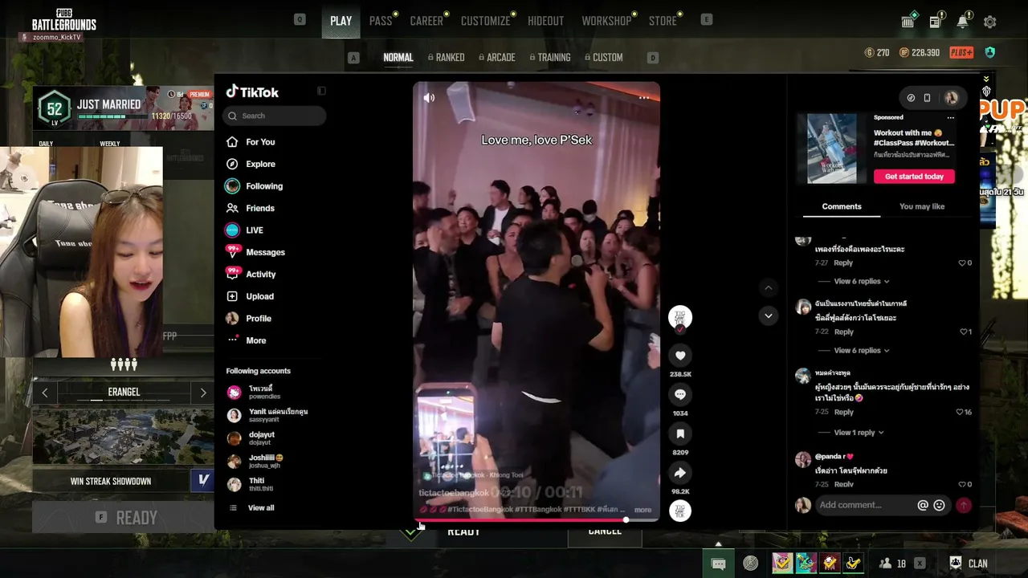Select next map after Erangel
Screen dimensions: 1028x578
pos(202,393)
